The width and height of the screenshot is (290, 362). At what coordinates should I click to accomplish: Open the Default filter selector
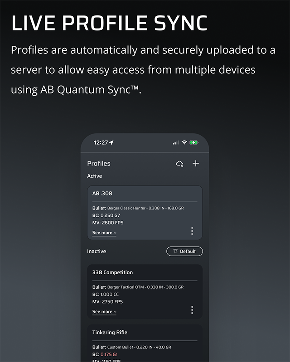(184, 251)
